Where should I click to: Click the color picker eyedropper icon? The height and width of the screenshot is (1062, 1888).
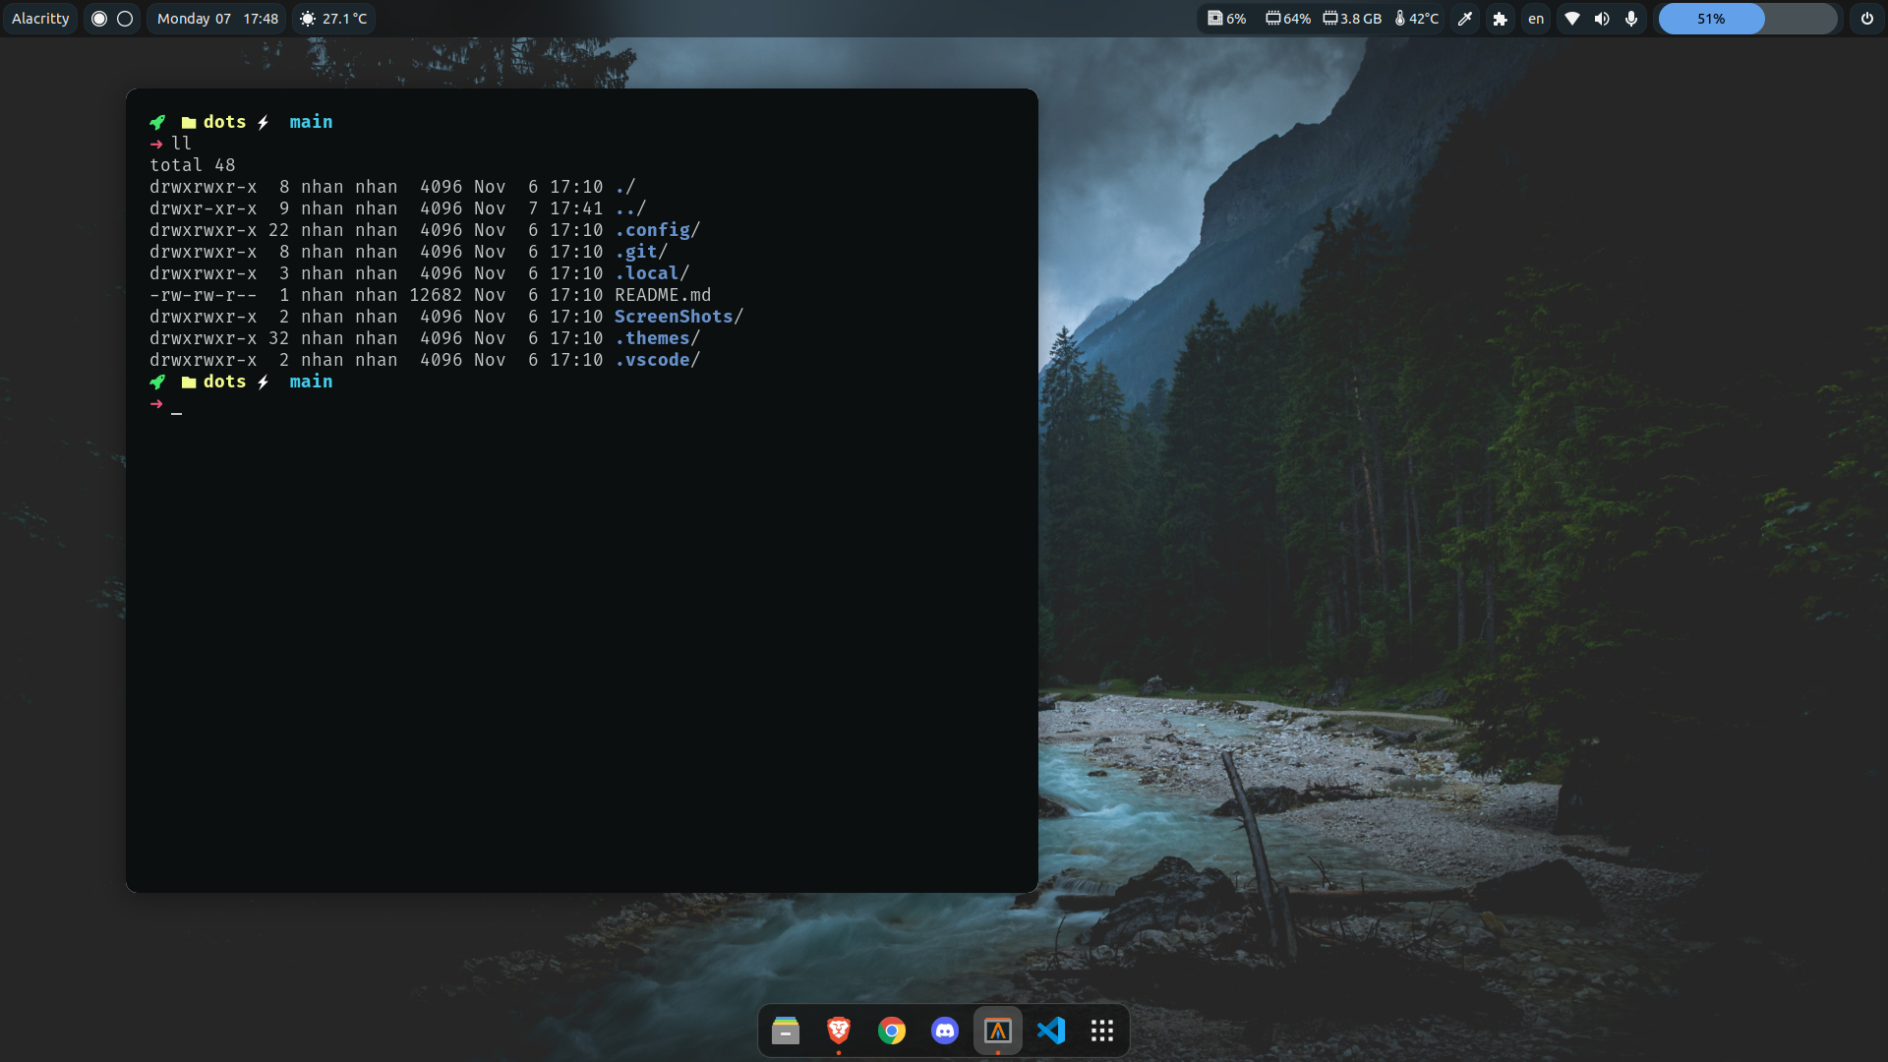tap(1464, 19)
